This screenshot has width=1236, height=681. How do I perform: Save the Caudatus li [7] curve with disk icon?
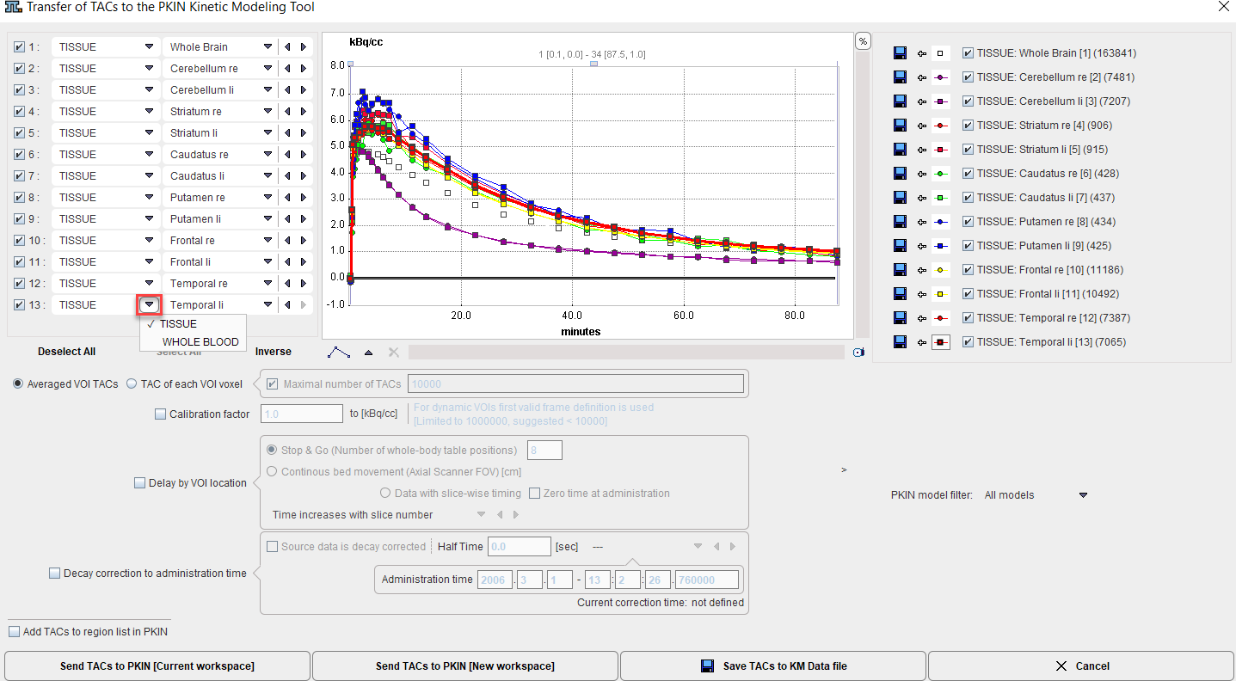pos(900,198)
